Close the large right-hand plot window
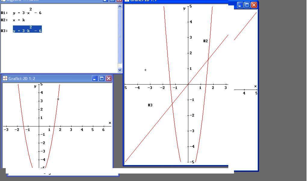The image size is (308, 181). (254, 5)
